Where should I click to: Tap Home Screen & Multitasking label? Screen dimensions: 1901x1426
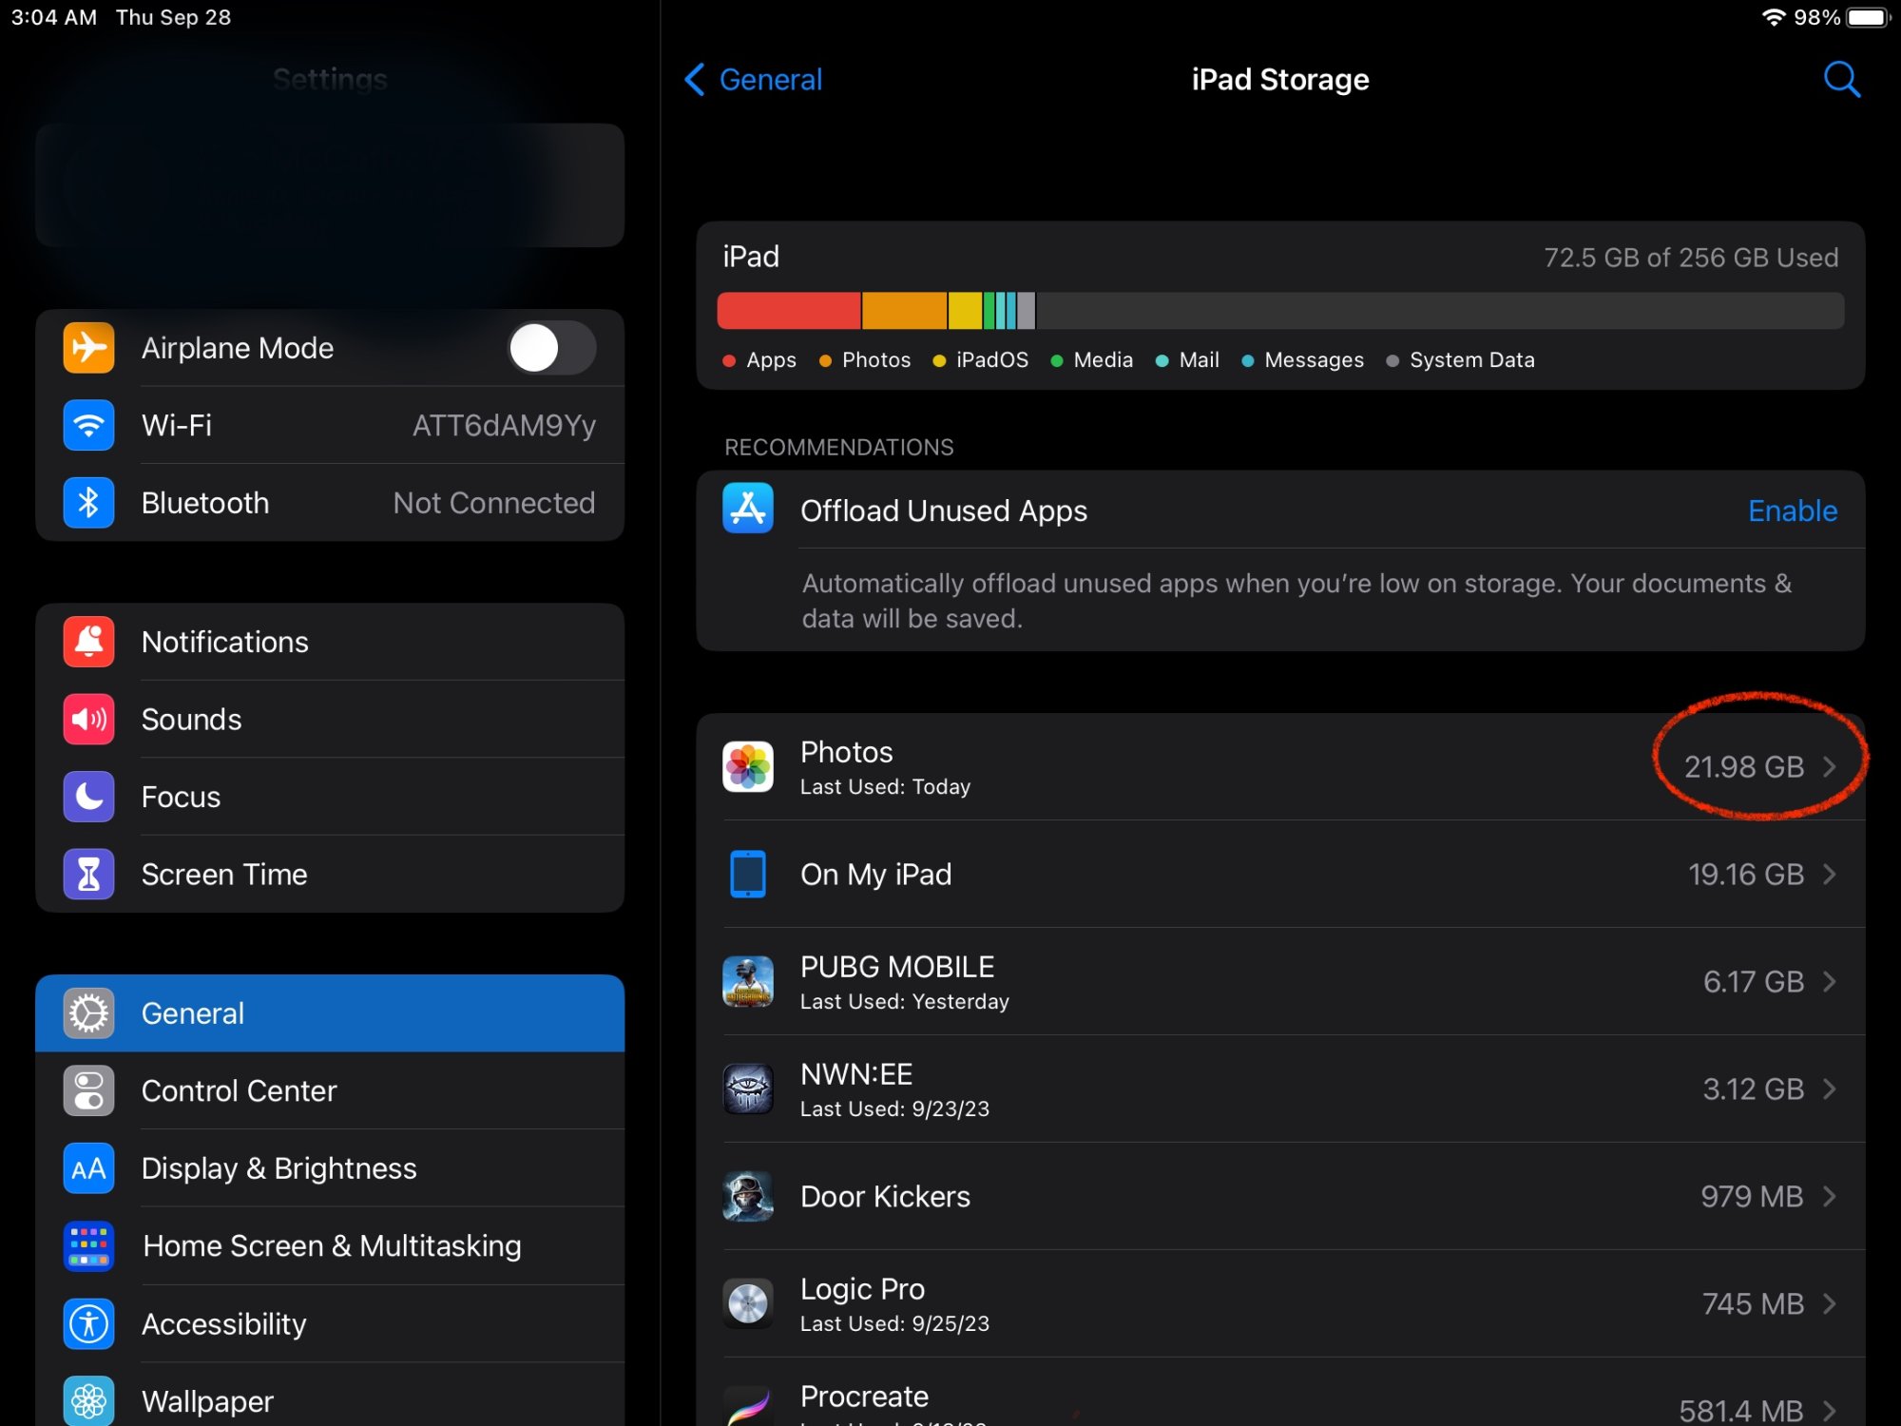[332, 1245]
